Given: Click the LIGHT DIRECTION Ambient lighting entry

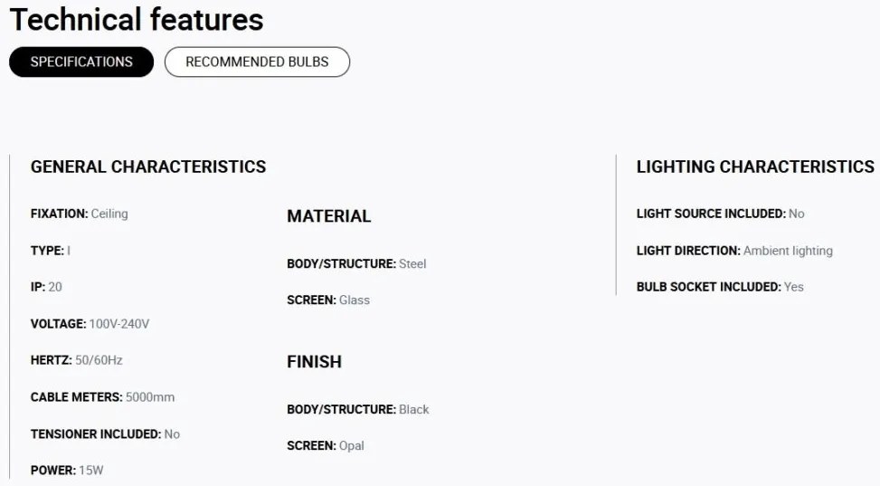Looking at the screenshot, I should 734,251.
